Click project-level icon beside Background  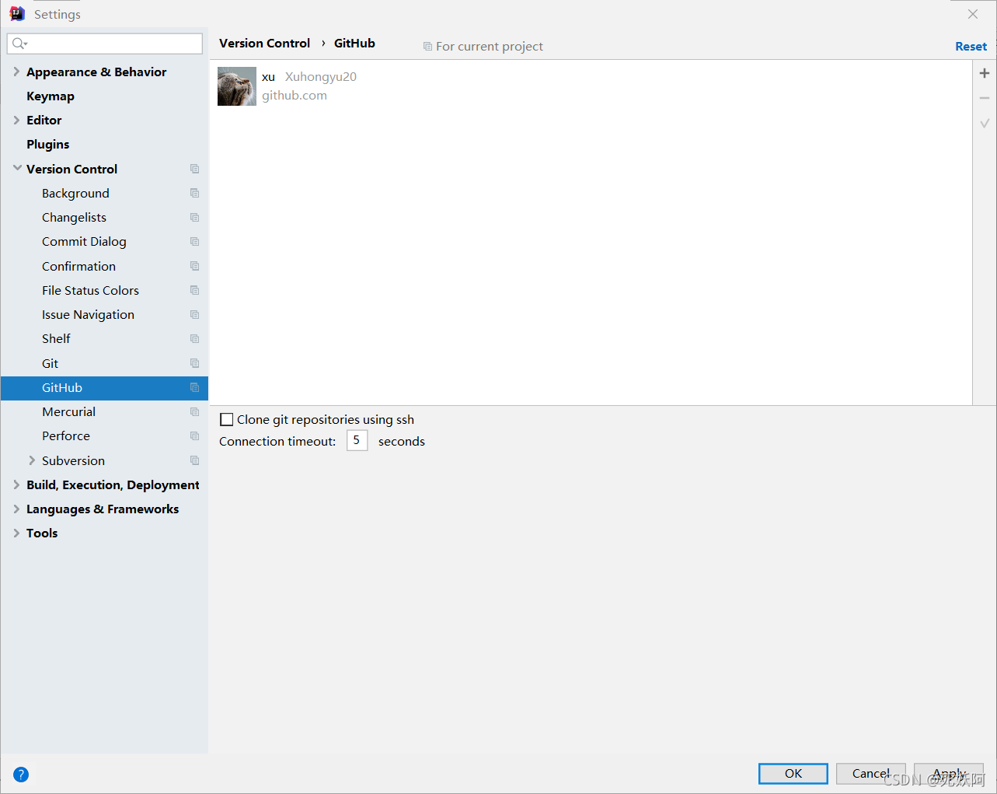click(194, 193)
